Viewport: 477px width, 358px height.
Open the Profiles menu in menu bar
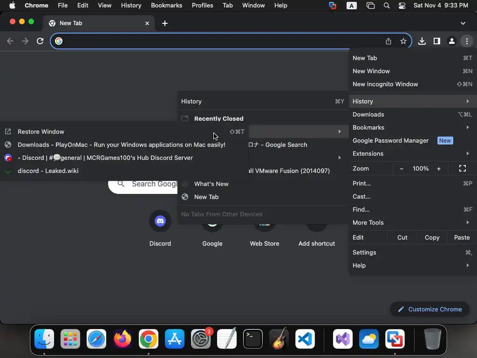click(x=202, y=6)
